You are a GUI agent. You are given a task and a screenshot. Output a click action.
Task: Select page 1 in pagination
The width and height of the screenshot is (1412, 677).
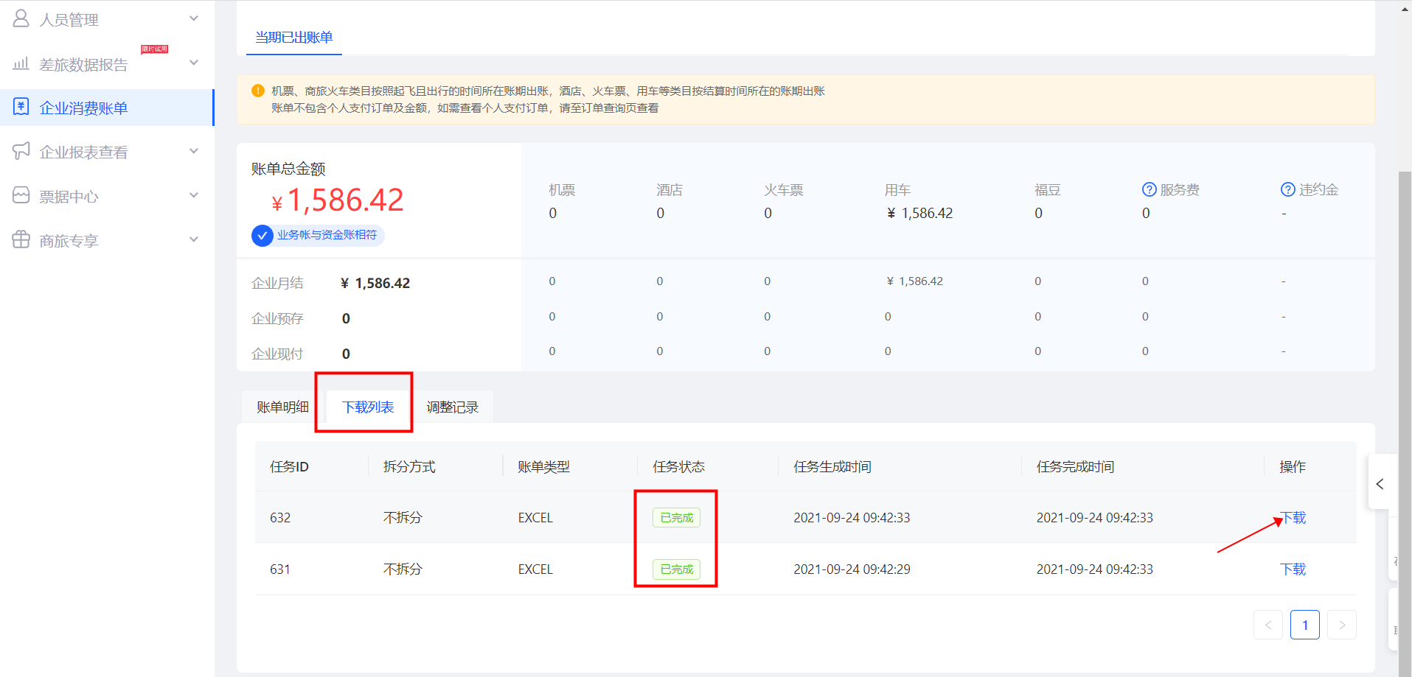point(1305,625)
